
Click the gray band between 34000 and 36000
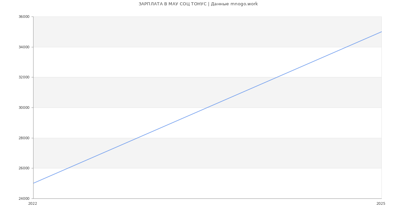click(166, 32)
